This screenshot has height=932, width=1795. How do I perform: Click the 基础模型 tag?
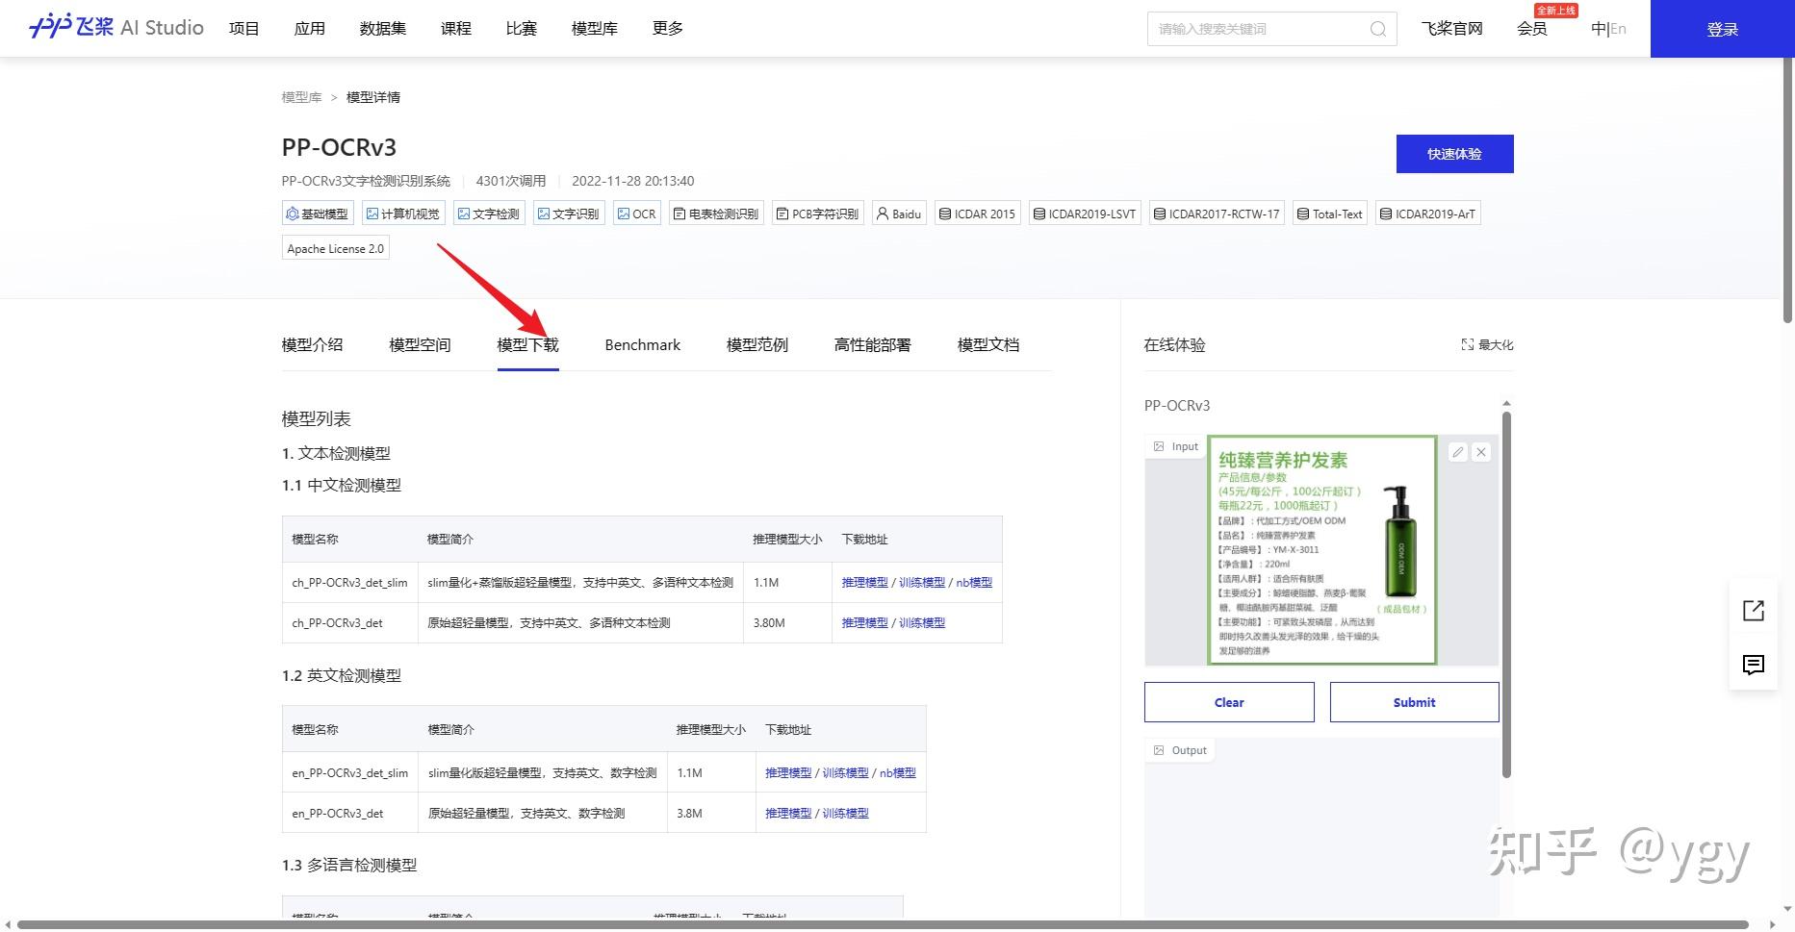318,214
